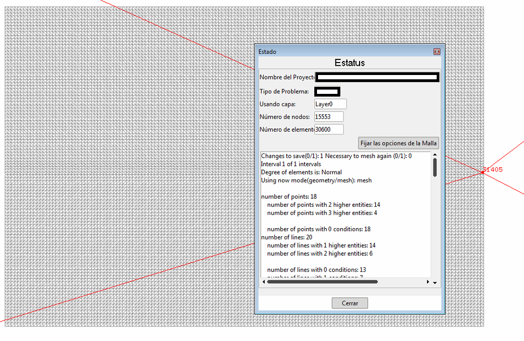Screen dimensions: 524x341
Task: Click the 'Degree of elements is: Normal' line
Action: (x=301, y=172)
